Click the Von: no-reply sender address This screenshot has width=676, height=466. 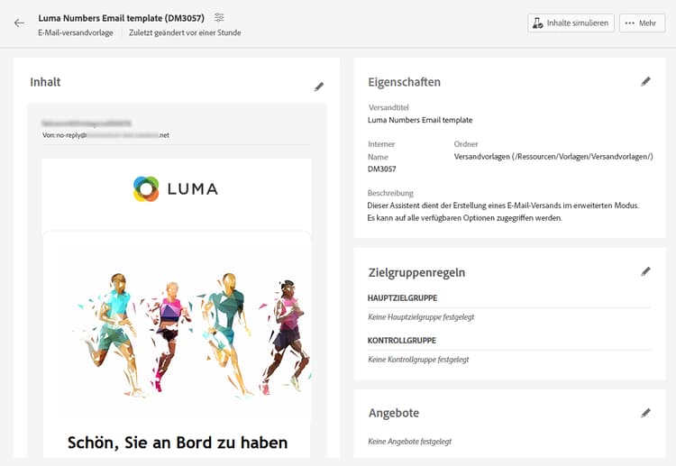tap(105, 135)
